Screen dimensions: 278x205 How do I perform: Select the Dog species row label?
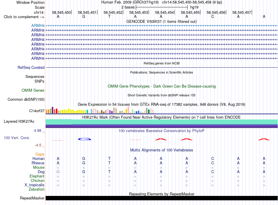coord(41,172)
